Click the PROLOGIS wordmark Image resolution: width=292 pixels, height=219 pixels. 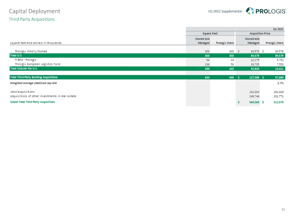point(271,11)
